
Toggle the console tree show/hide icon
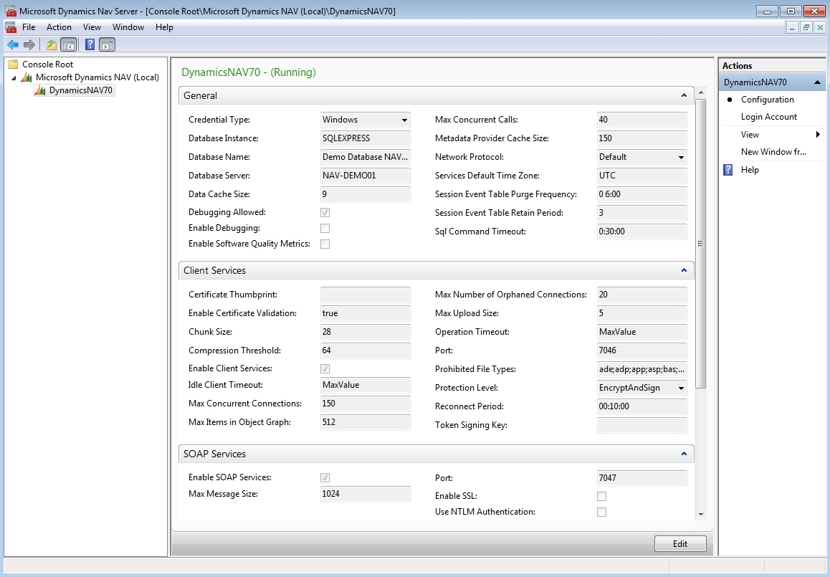click(67, 44)
